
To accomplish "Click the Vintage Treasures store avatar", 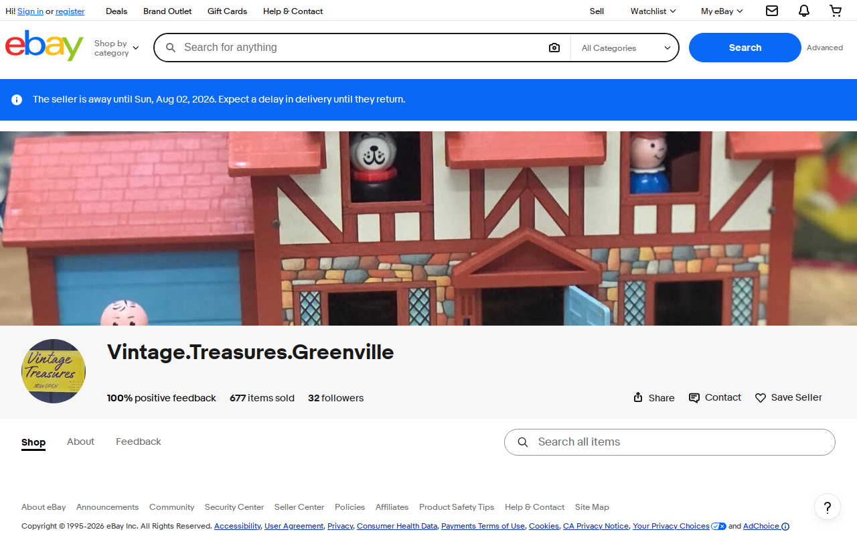I will pos(54,371).
